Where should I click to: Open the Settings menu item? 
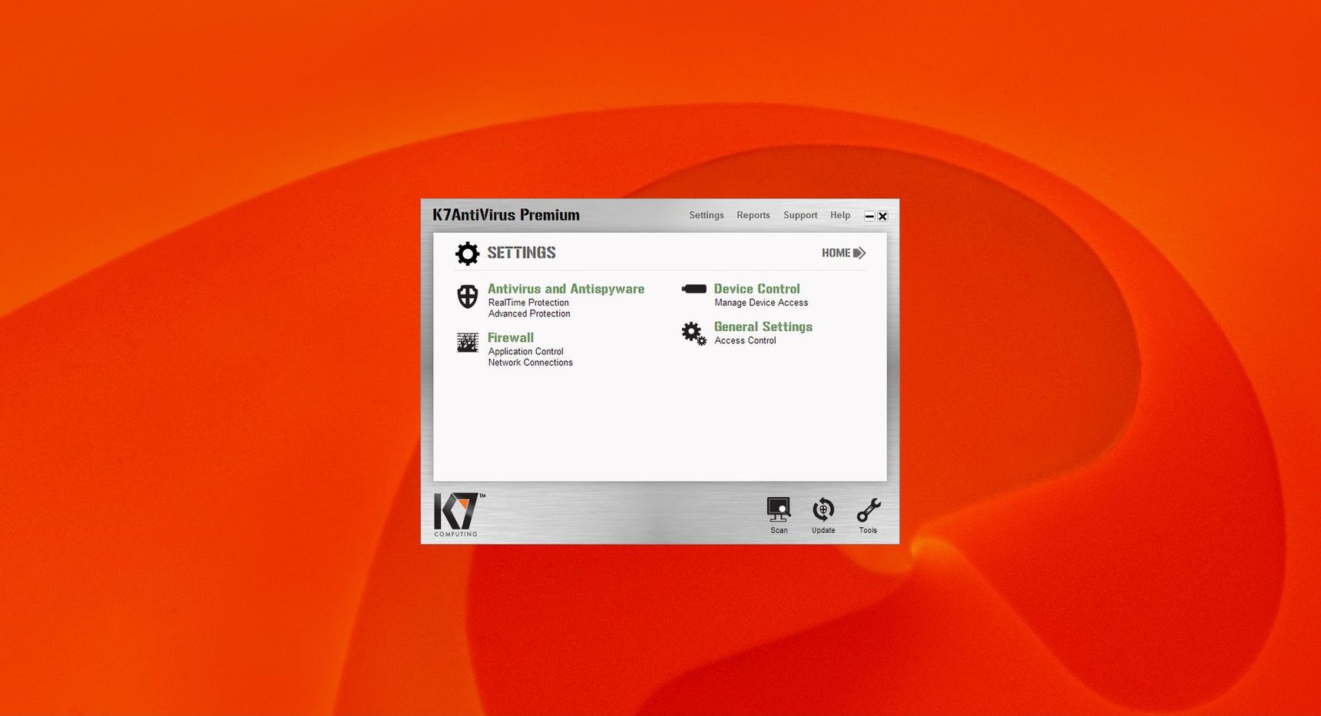point(707,215)
